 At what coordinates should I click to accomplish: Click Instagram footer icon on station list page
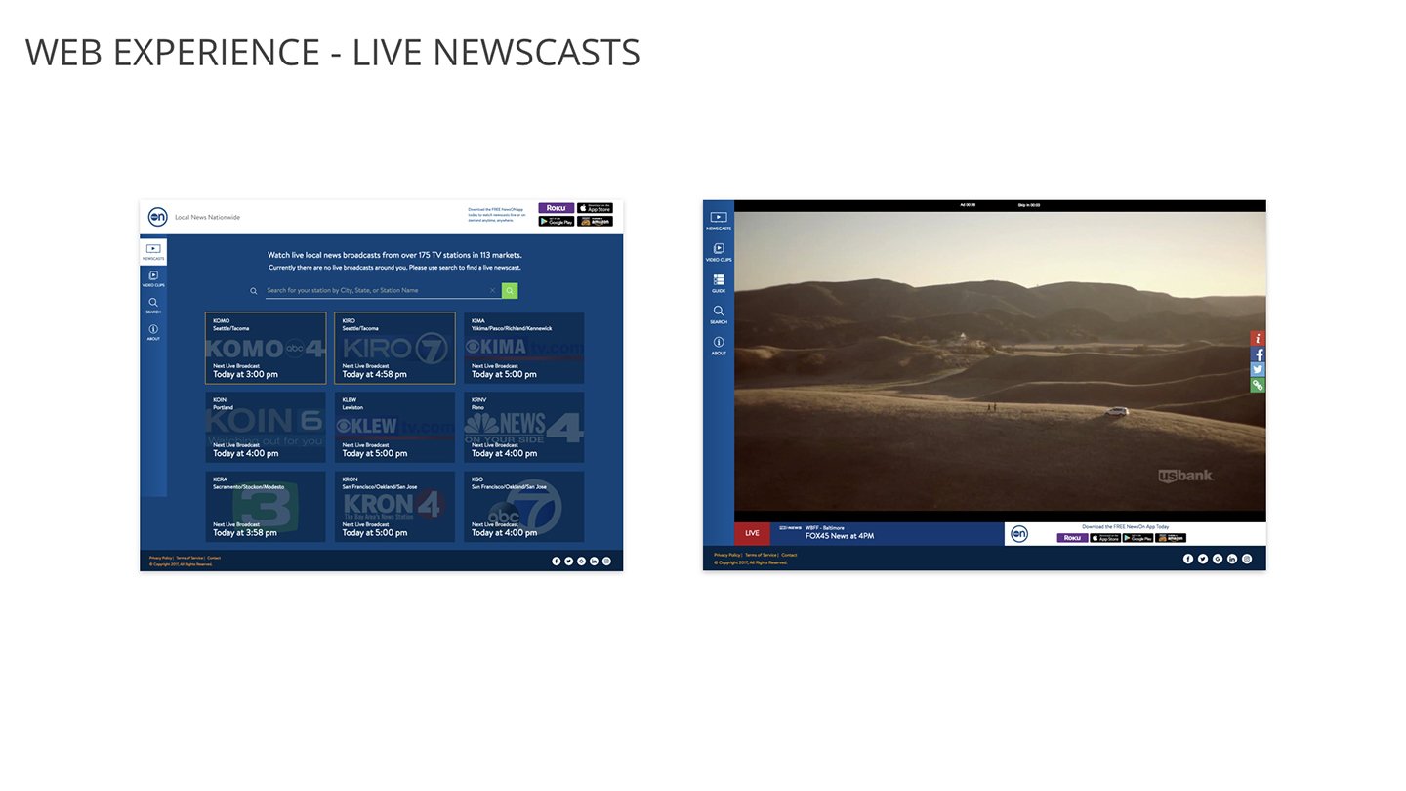pos(606,561)
